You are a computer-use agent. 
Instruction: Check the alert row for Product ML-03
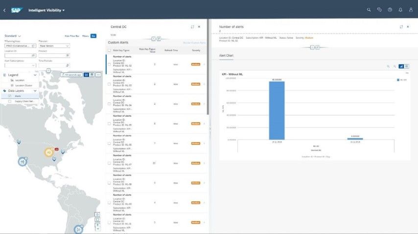109,84
